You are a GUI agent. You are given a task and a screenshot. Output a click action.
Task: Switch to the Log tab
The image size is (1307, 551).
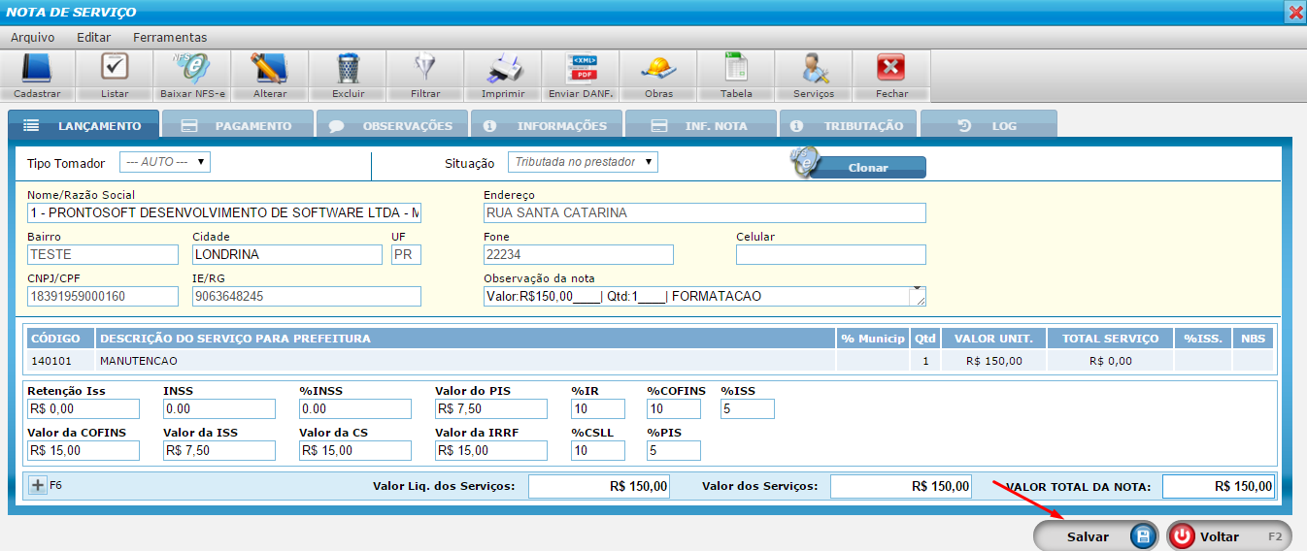coord(989,125)
